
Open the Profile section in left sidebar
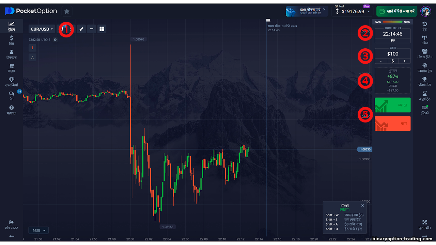[12, 54]
